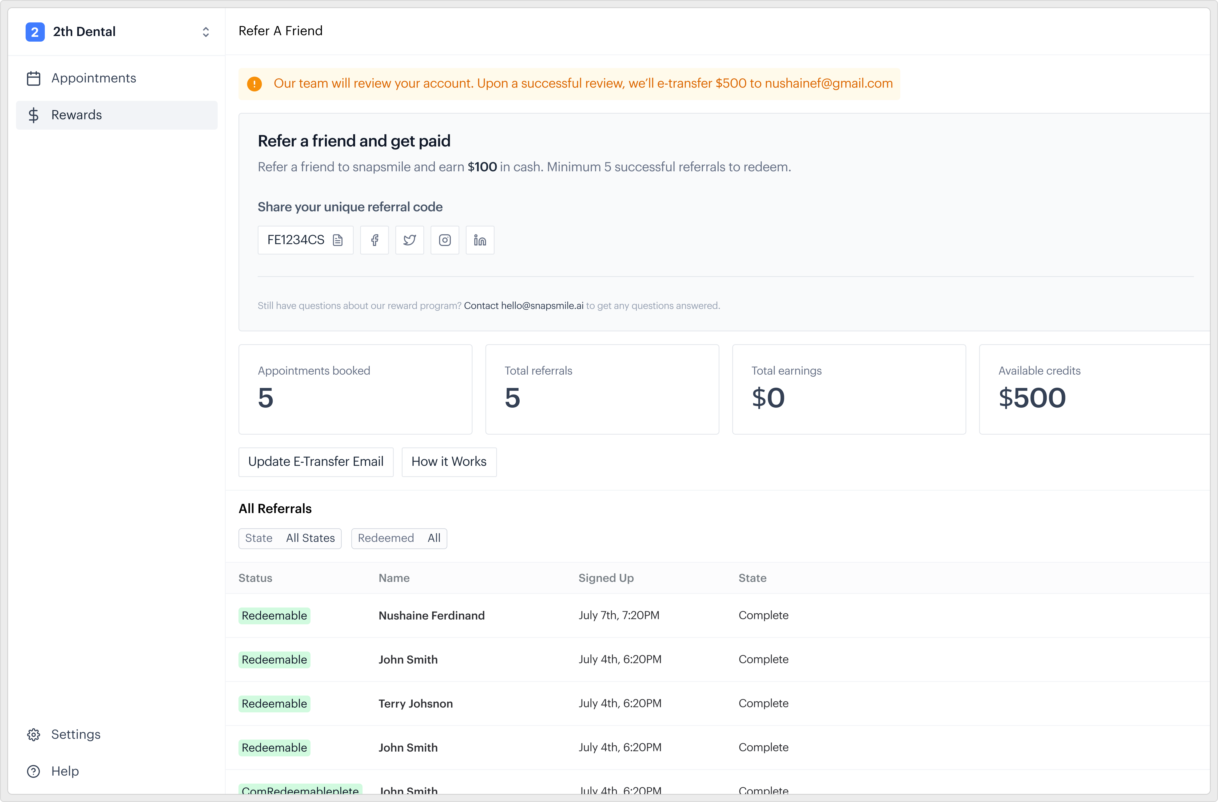Copy the FE1234CS referral code icon
Image resolution: width=1218 pixels, height=802 pixels.
pos(338,240)
